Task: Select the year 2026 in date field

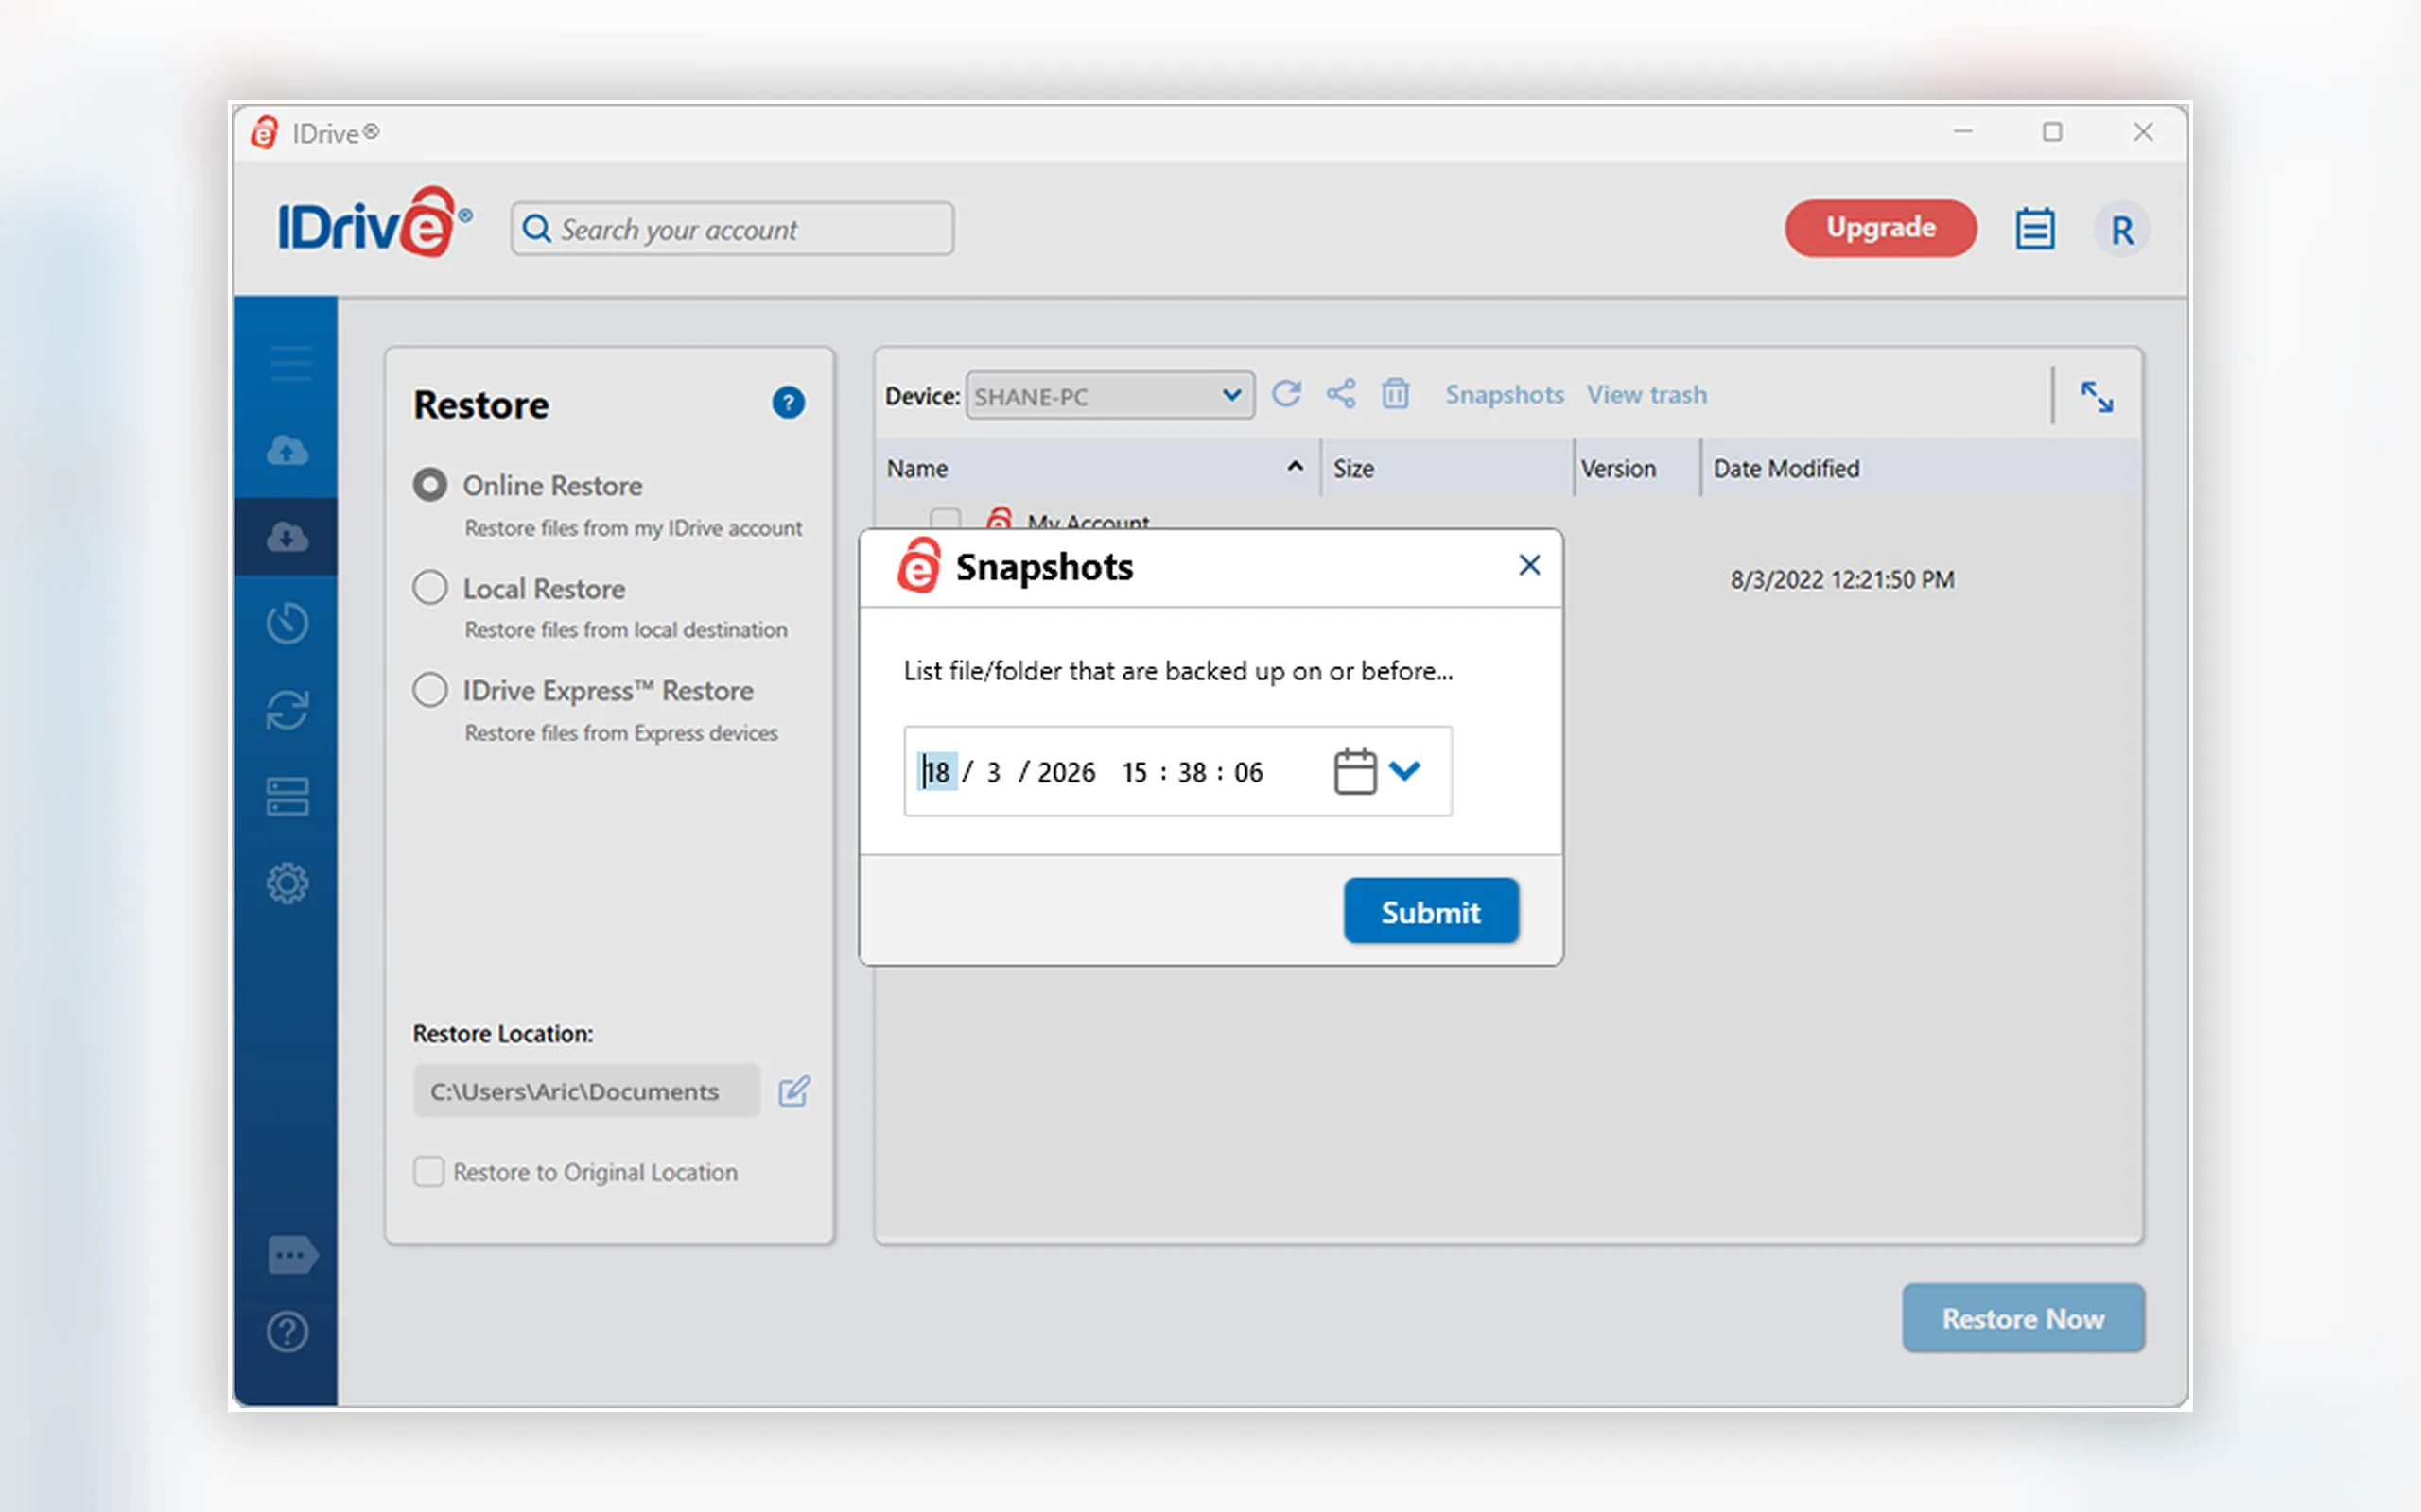Action: (1066, 772)
